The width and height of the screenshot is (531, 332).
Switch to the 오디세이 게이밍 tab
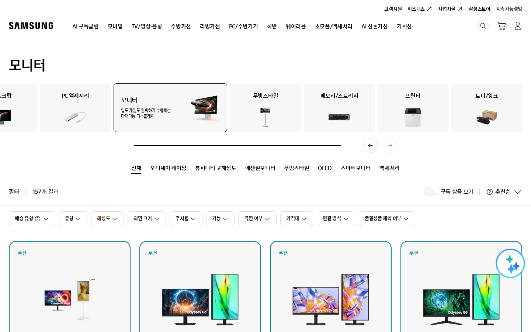coord(168,168)
